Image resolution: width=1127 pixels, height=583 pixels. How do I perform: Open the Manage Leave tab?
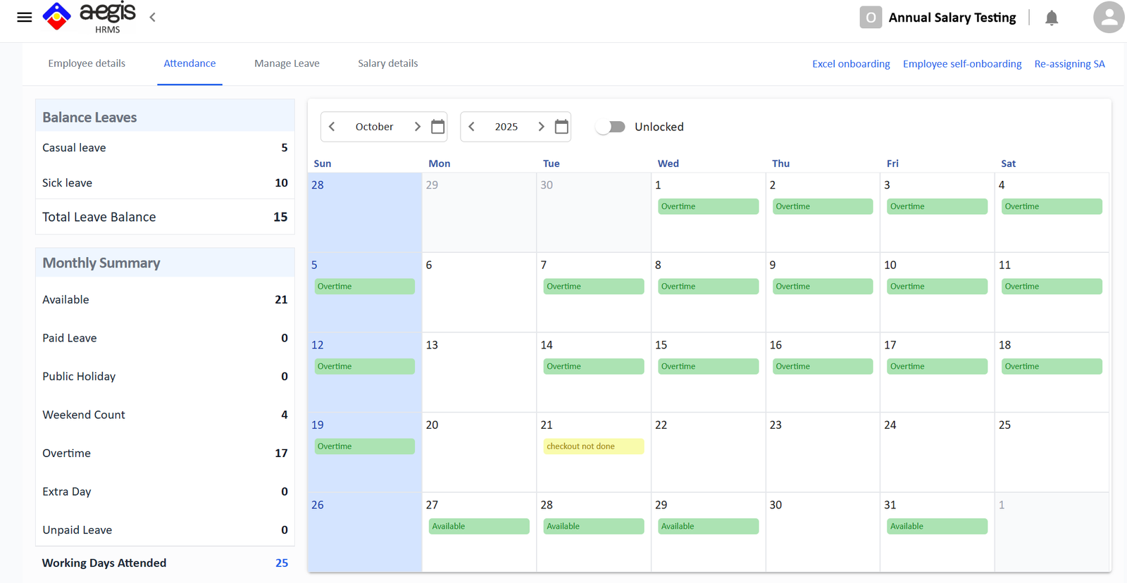tap(287, 63)
